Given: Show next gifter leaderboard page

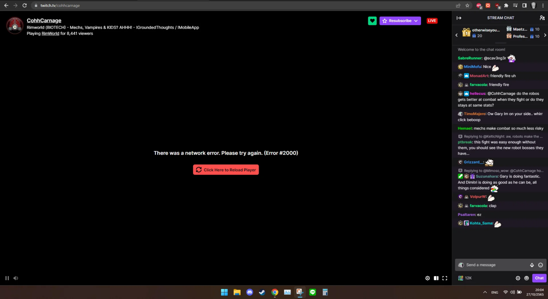Looking at the screenshot, I should pyautogui.click(x=545, y=35).
